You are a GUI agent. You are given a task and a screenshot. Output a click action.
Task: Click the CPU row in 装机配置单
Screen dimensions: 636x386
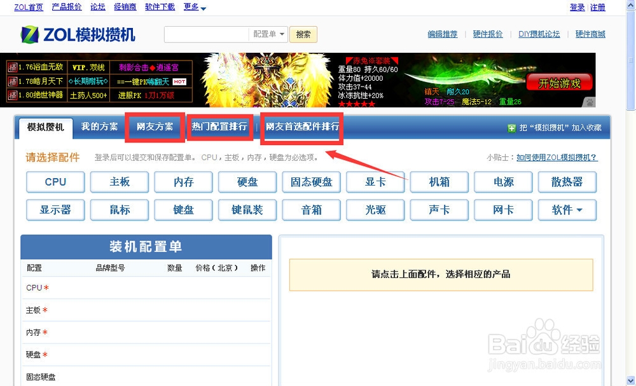(x=146, y=288)
